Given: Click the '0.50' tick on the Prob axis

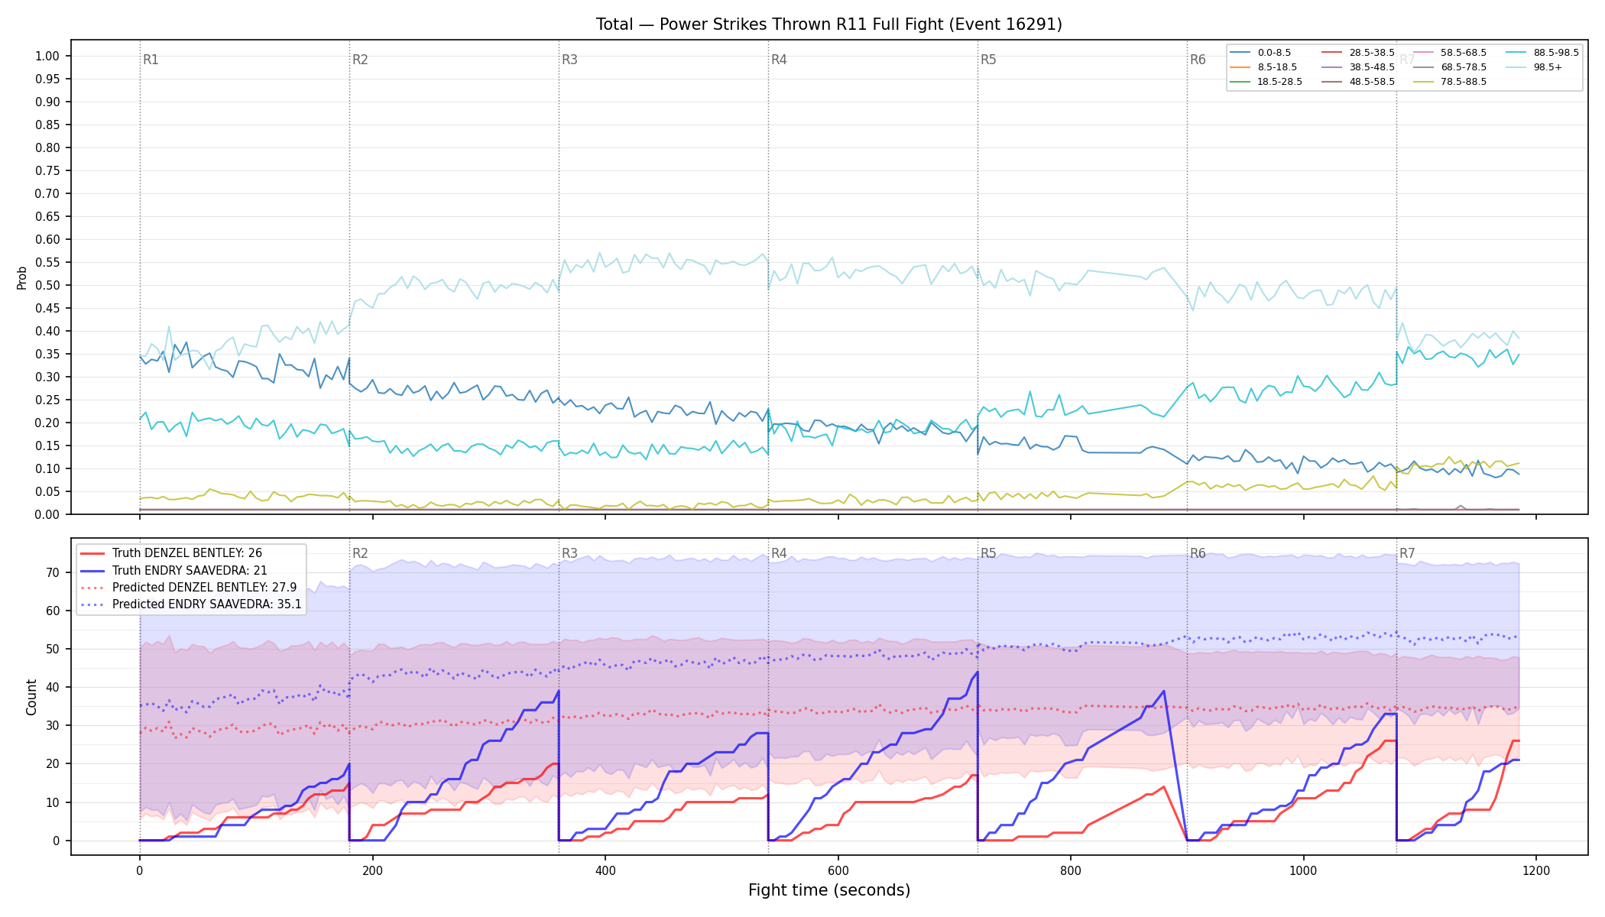Looking at the screenshot, I should tap(47, 285).
